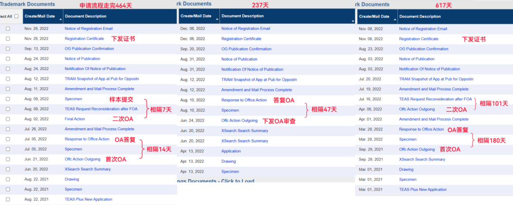Open Response to Office Action dated Mar. 28, 2022
The height and width of the screenshot is (205, 513).
click(x=421, y=129)
